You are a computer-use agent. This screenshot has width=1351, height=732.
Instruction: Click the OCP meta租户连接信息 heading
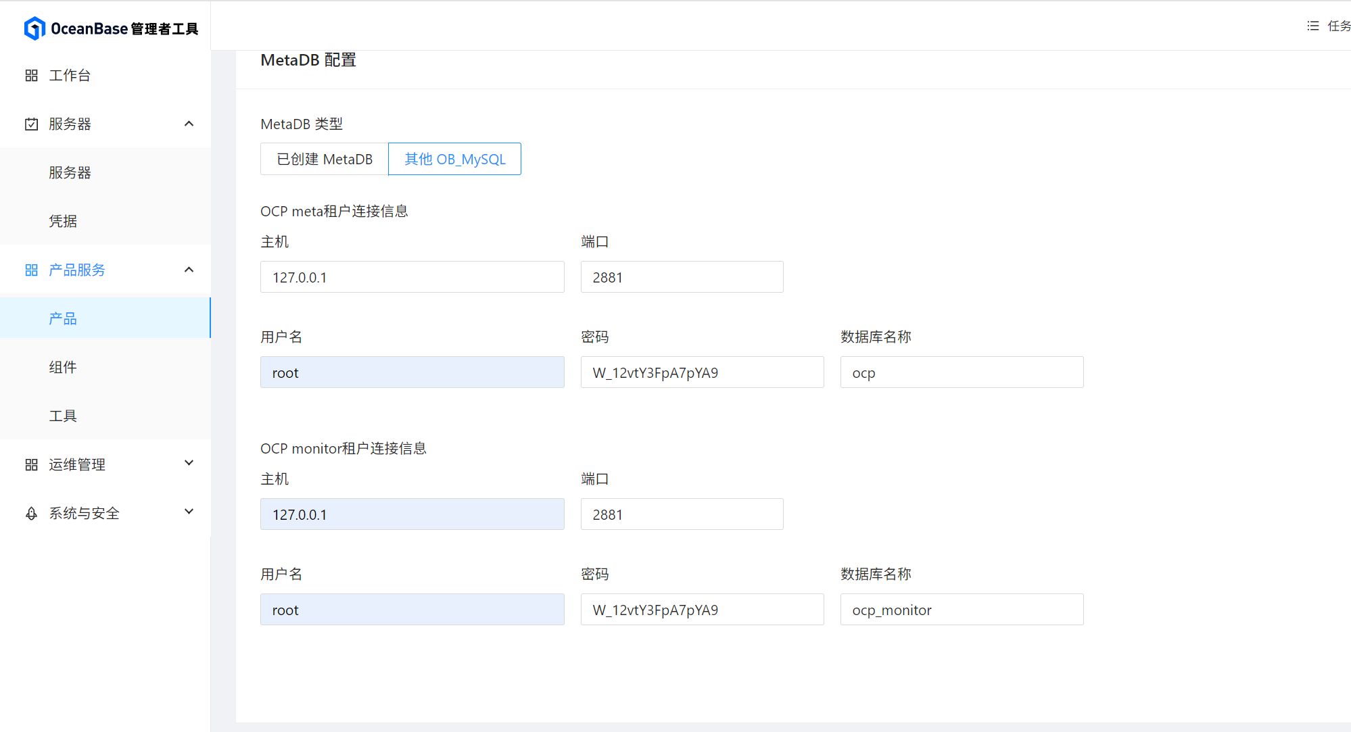(x=334, y=211)
